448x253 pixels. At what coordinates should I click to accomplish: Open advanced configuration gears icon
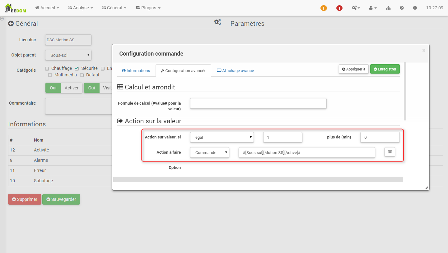point(217,22)
